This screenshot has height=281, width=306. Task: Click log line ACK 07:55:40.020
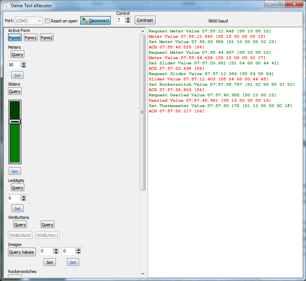click(176, 47)
